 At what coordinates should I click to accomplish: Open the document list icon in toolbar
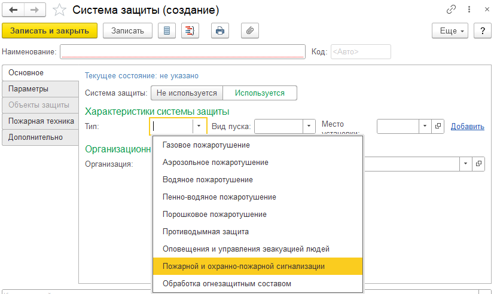coord(167,30)
